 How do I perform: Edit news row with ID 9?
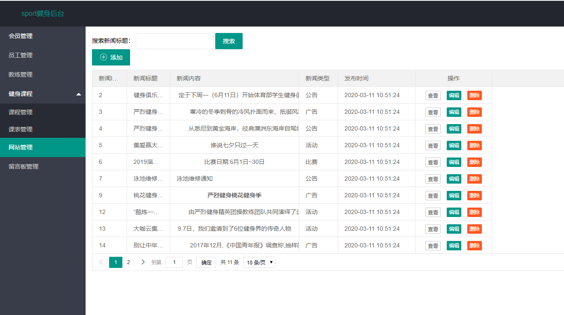[x=454, y=196]
